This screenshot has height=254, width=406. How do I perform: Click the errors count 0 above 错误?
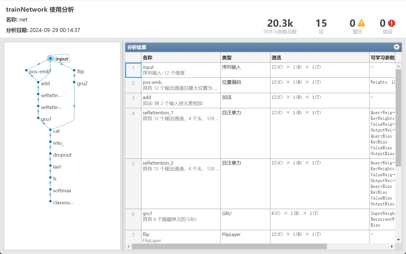point(383,23)
